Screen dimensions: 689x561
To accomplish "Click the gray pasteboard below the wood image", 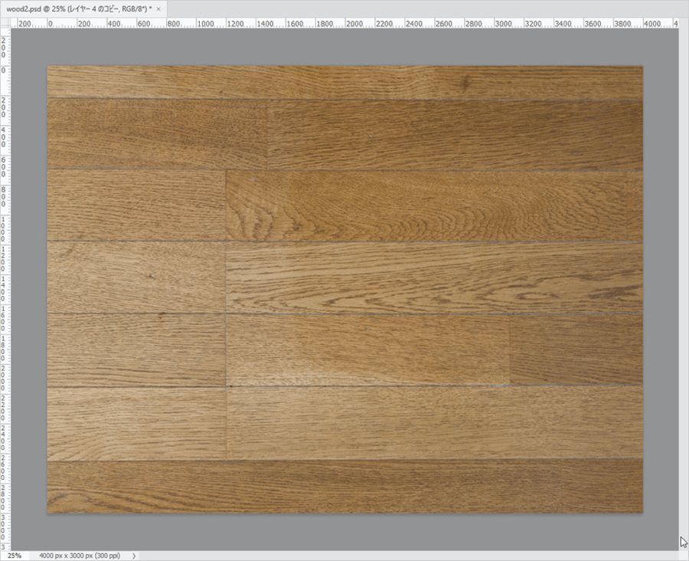I will 344,531.
